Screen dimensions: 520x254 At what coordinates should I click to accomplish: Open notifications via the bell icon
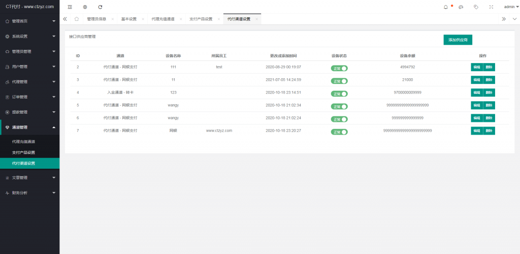pos(446,7)
